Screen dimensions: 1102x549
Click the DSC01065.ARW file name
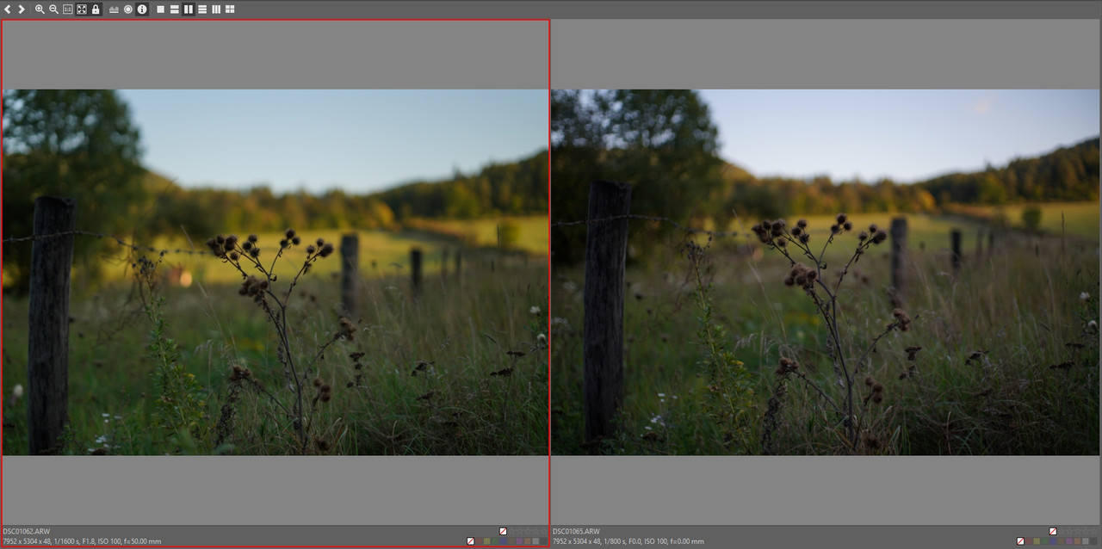[576, 532]
